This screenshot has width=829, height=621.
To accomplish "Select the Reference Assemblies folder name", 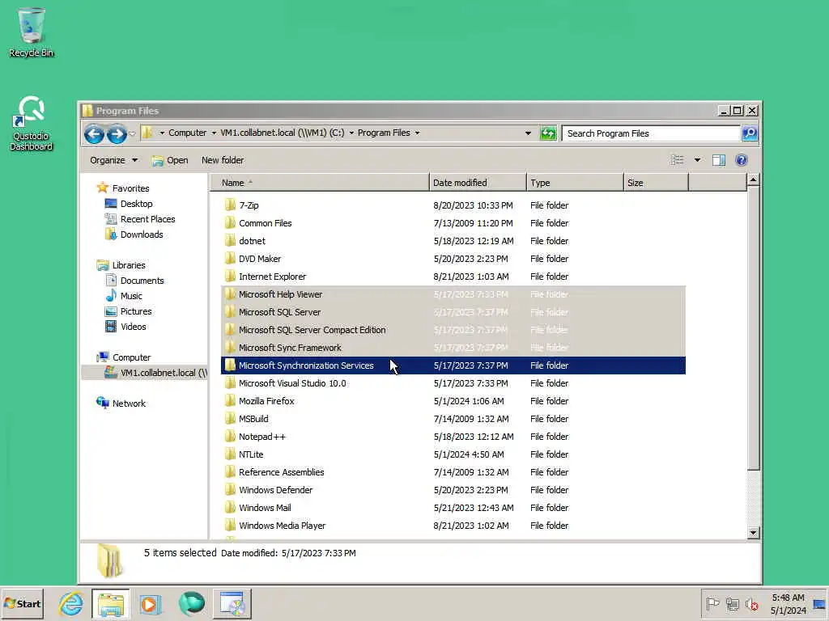I will (x=281, y=472).
